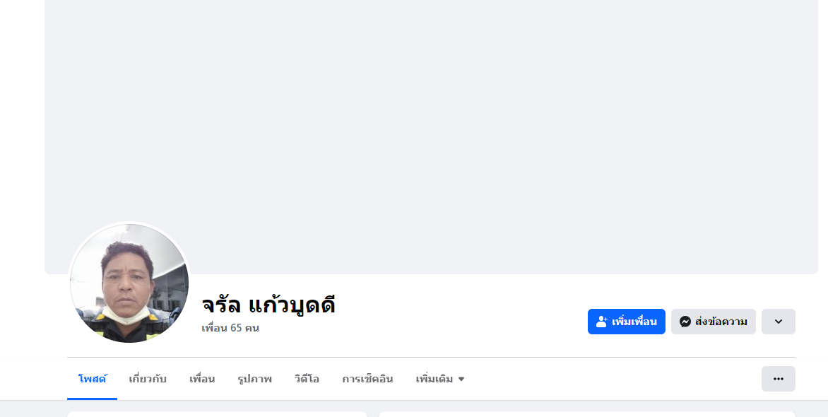
Task: Switch to the โพสต์ tab
Action: (92, 379)
